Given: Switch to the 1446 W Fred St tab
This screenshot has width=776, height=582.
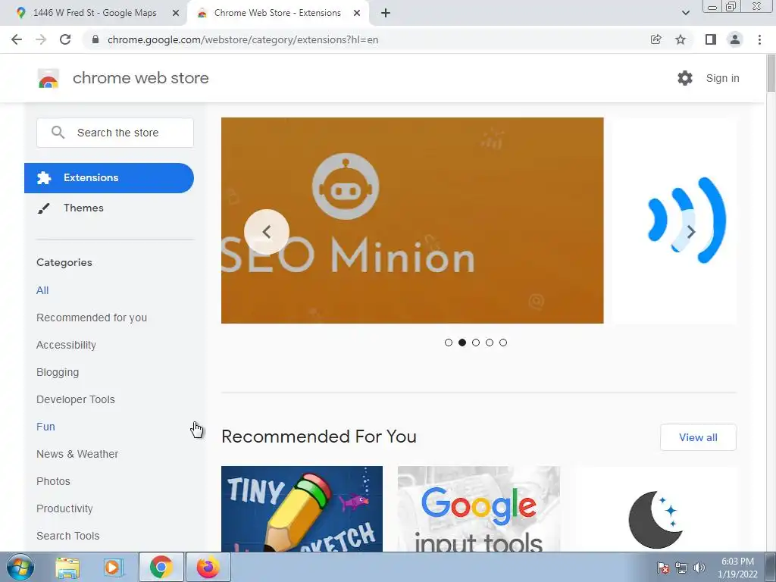Looking at the screenshot, I should point(94,13).
